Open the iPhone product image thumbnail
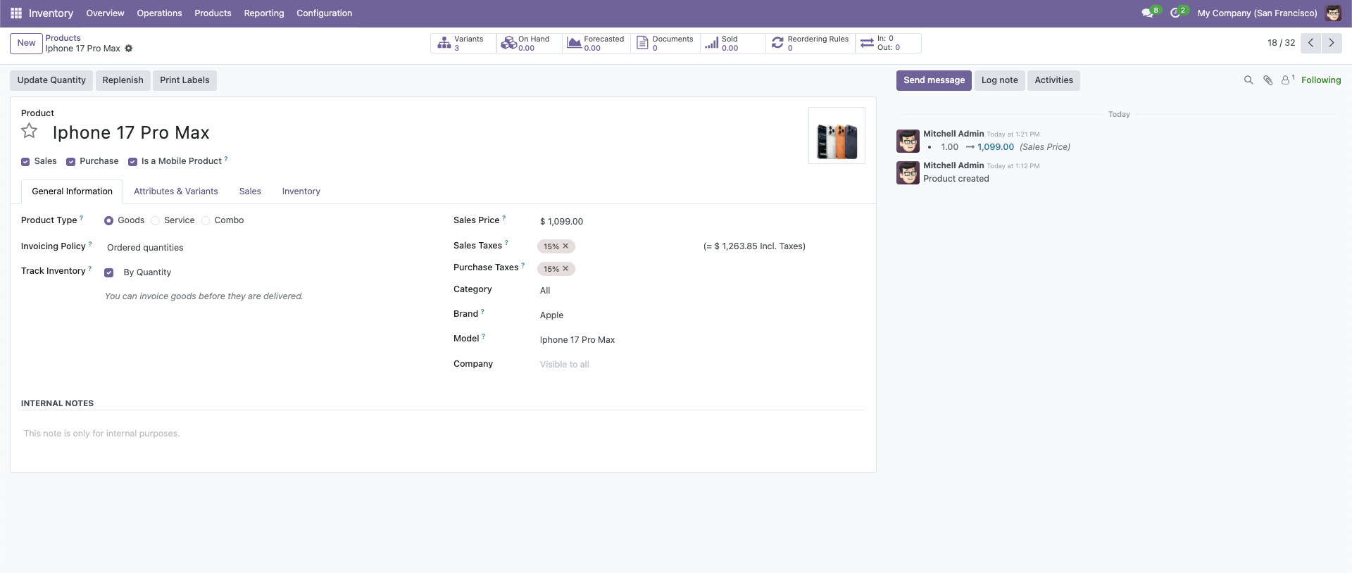This screenshot has width=1352, height=573. 837,136
